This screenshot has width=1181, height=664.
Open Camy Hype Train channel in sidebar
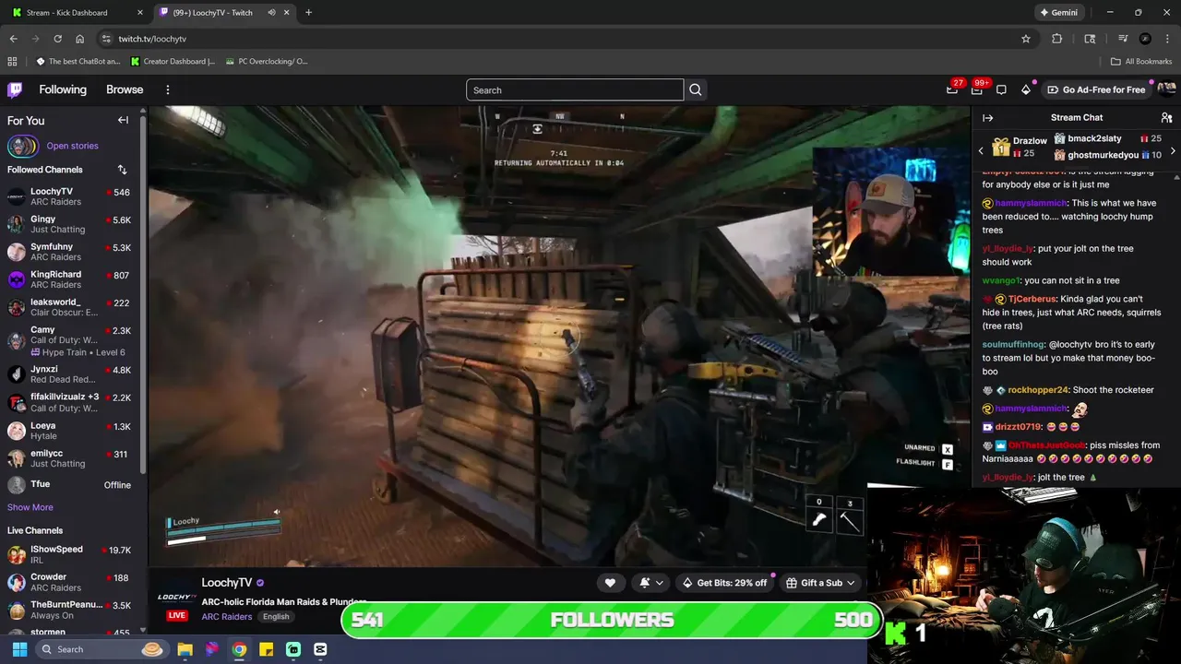click(69, 340)
